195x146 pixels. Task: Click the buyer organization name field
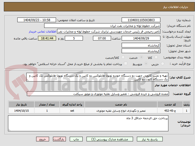(x=102, y=26)
